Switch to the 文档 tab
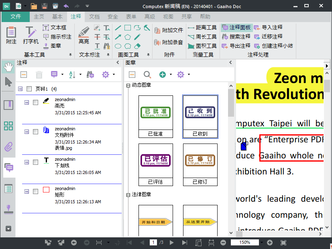Viewport: 332px width, 249px height. [94, 17]
